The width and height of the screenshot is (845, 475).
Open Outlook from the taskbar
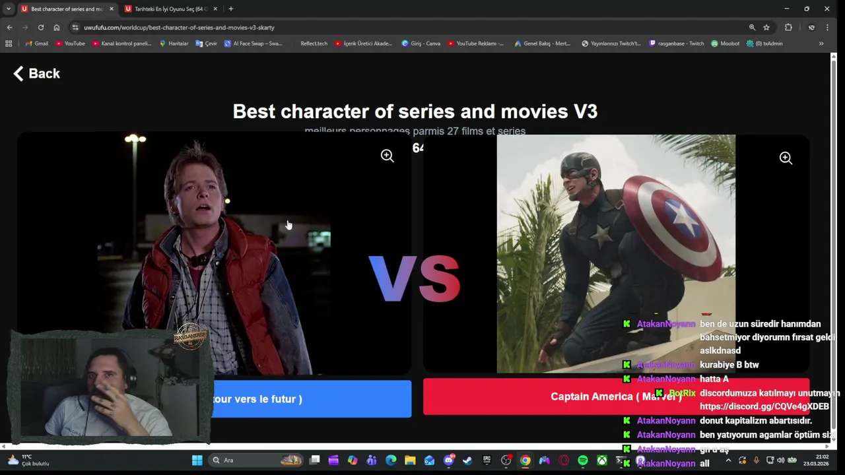[x=429, y=460]
